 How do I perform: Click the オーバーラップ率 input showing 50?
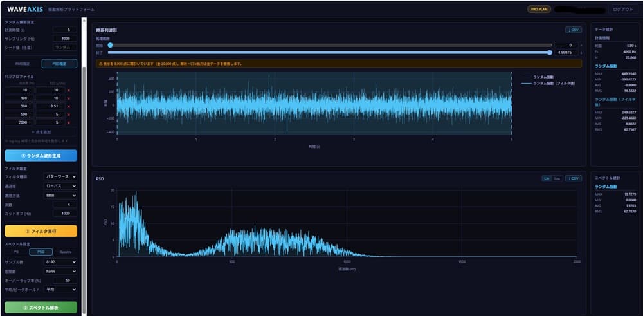tap(65, 281)
